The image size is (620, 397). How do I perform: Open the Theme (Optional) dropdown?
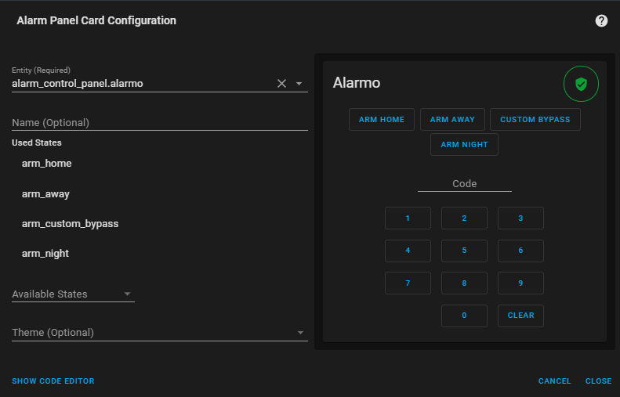coord(160,333)
